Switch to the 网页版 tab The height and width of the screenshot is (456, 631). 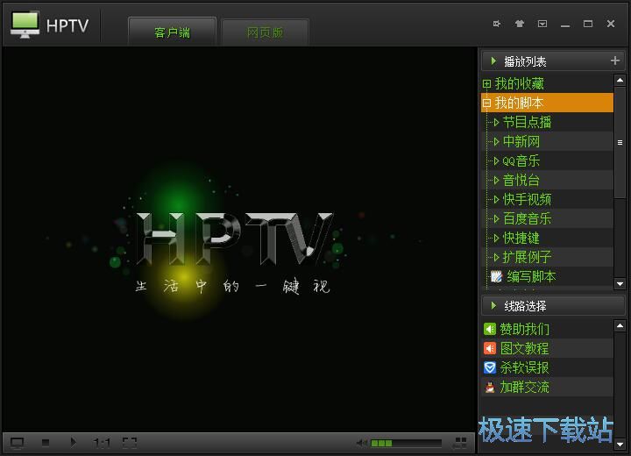pos(265,32)
